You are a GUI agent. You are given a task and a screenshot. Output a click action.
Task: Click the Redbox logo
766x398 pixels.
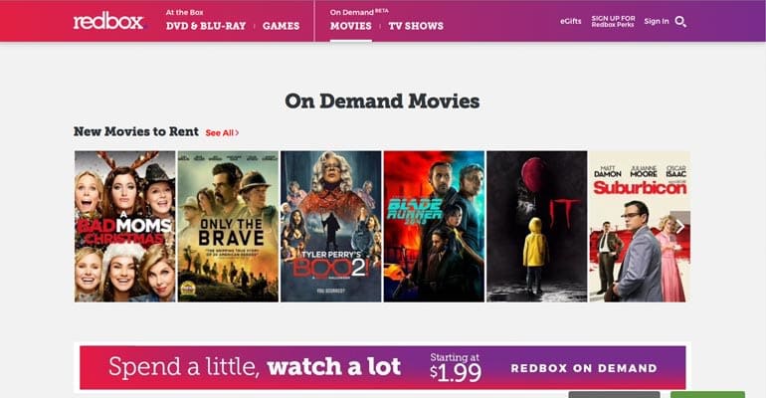(x=108, y=22)
